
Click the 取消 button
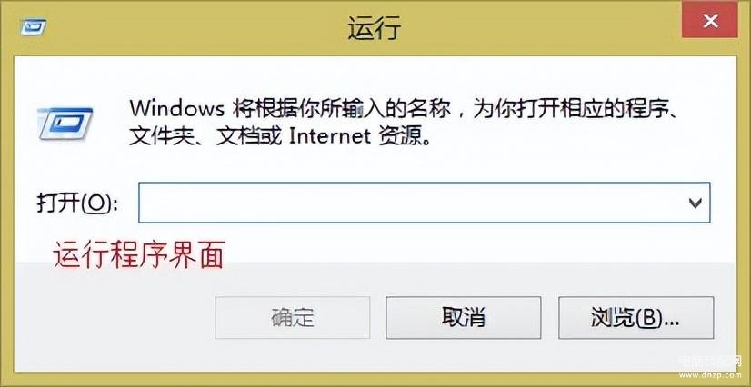point(464,317)
